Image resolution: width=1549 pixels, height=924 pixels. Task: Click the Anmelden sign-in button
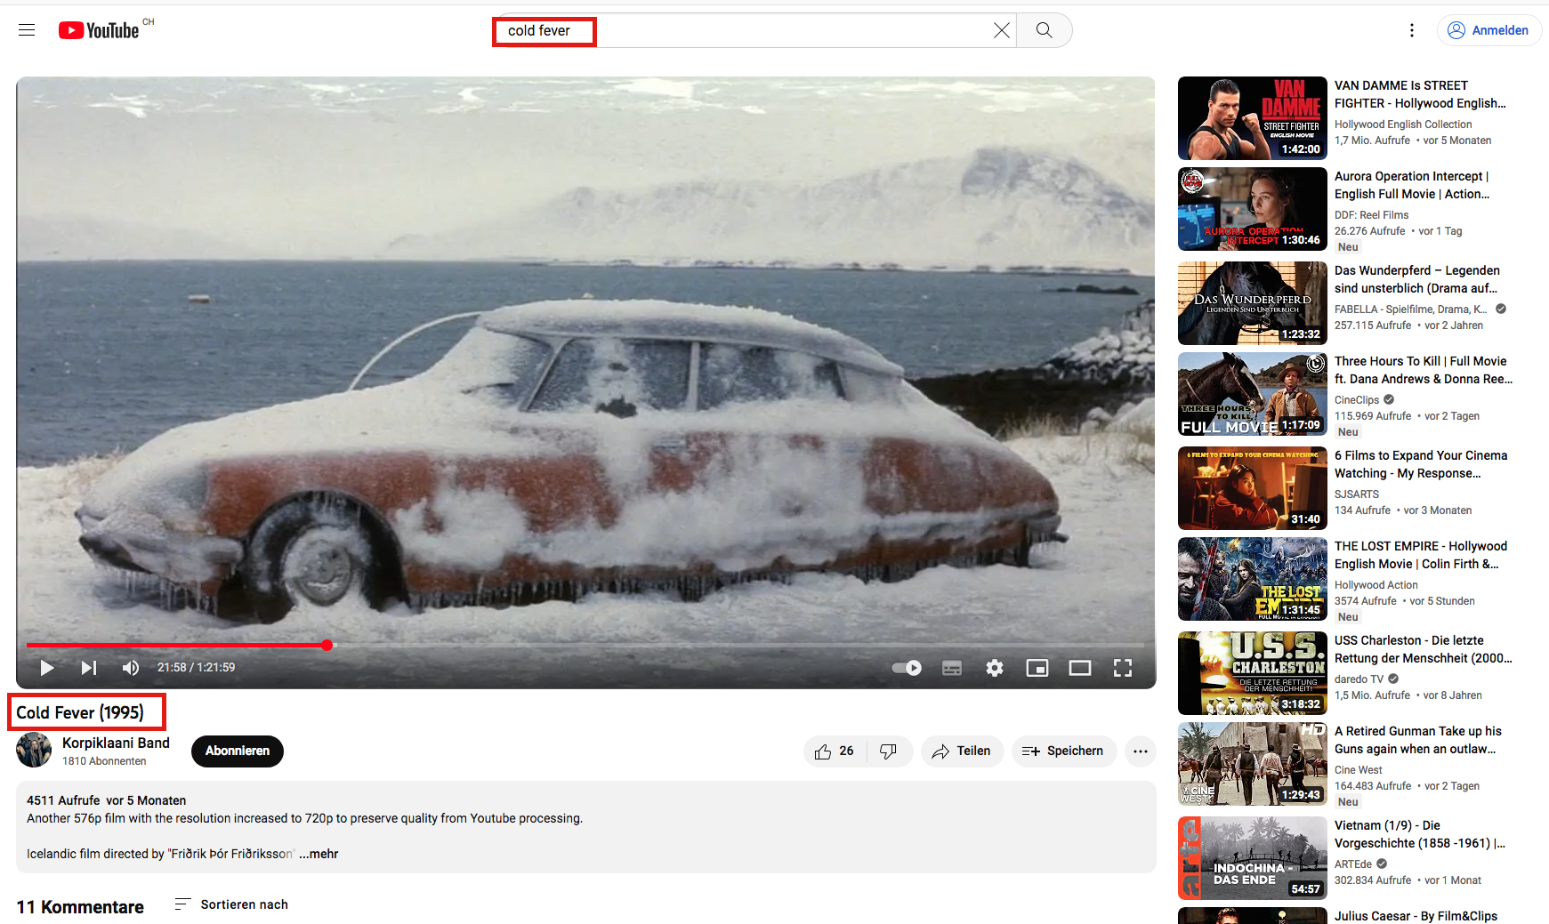pyautogui.click(x=1488, y=30)
